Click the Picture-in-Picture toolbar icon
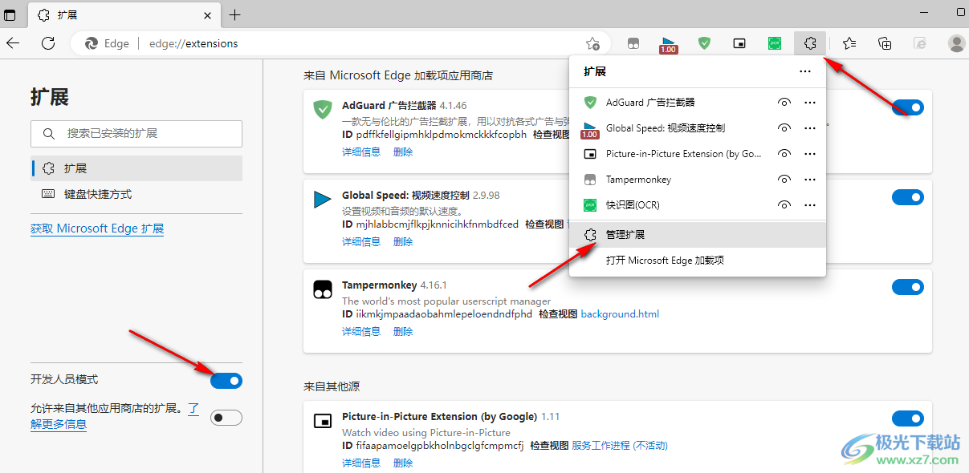969x473 pixels. 739,43
